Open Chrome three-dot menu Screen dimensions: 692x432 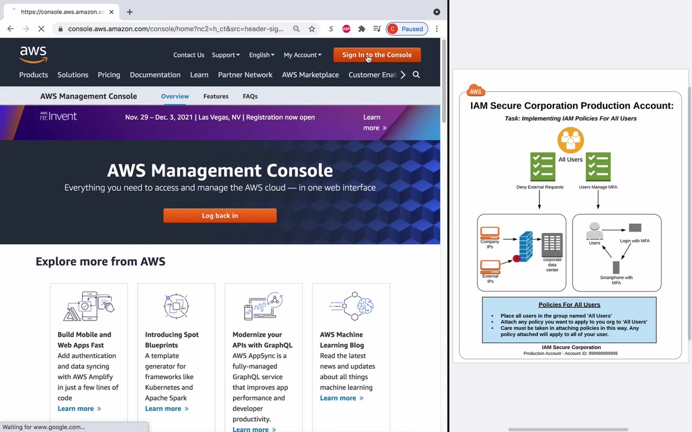click(x=437, y=29)
